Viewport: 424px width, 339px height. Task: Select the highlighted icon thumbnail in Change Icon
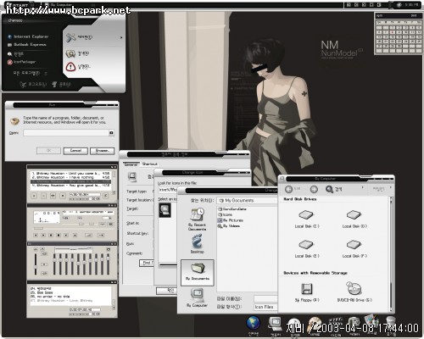coord(165,210)
